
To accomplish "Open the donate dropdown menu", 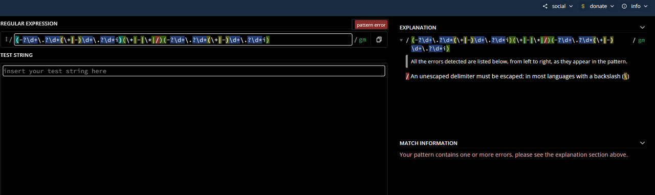I will click(598, 6).
